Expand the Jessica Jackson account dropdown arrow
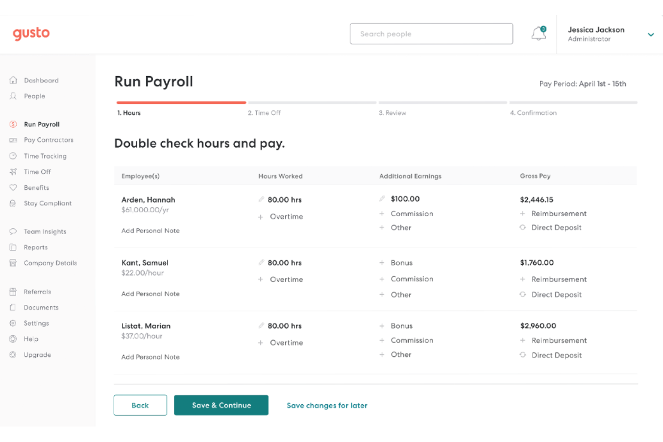The width and height of the screenshot is (663, 442). pos(651,34)
